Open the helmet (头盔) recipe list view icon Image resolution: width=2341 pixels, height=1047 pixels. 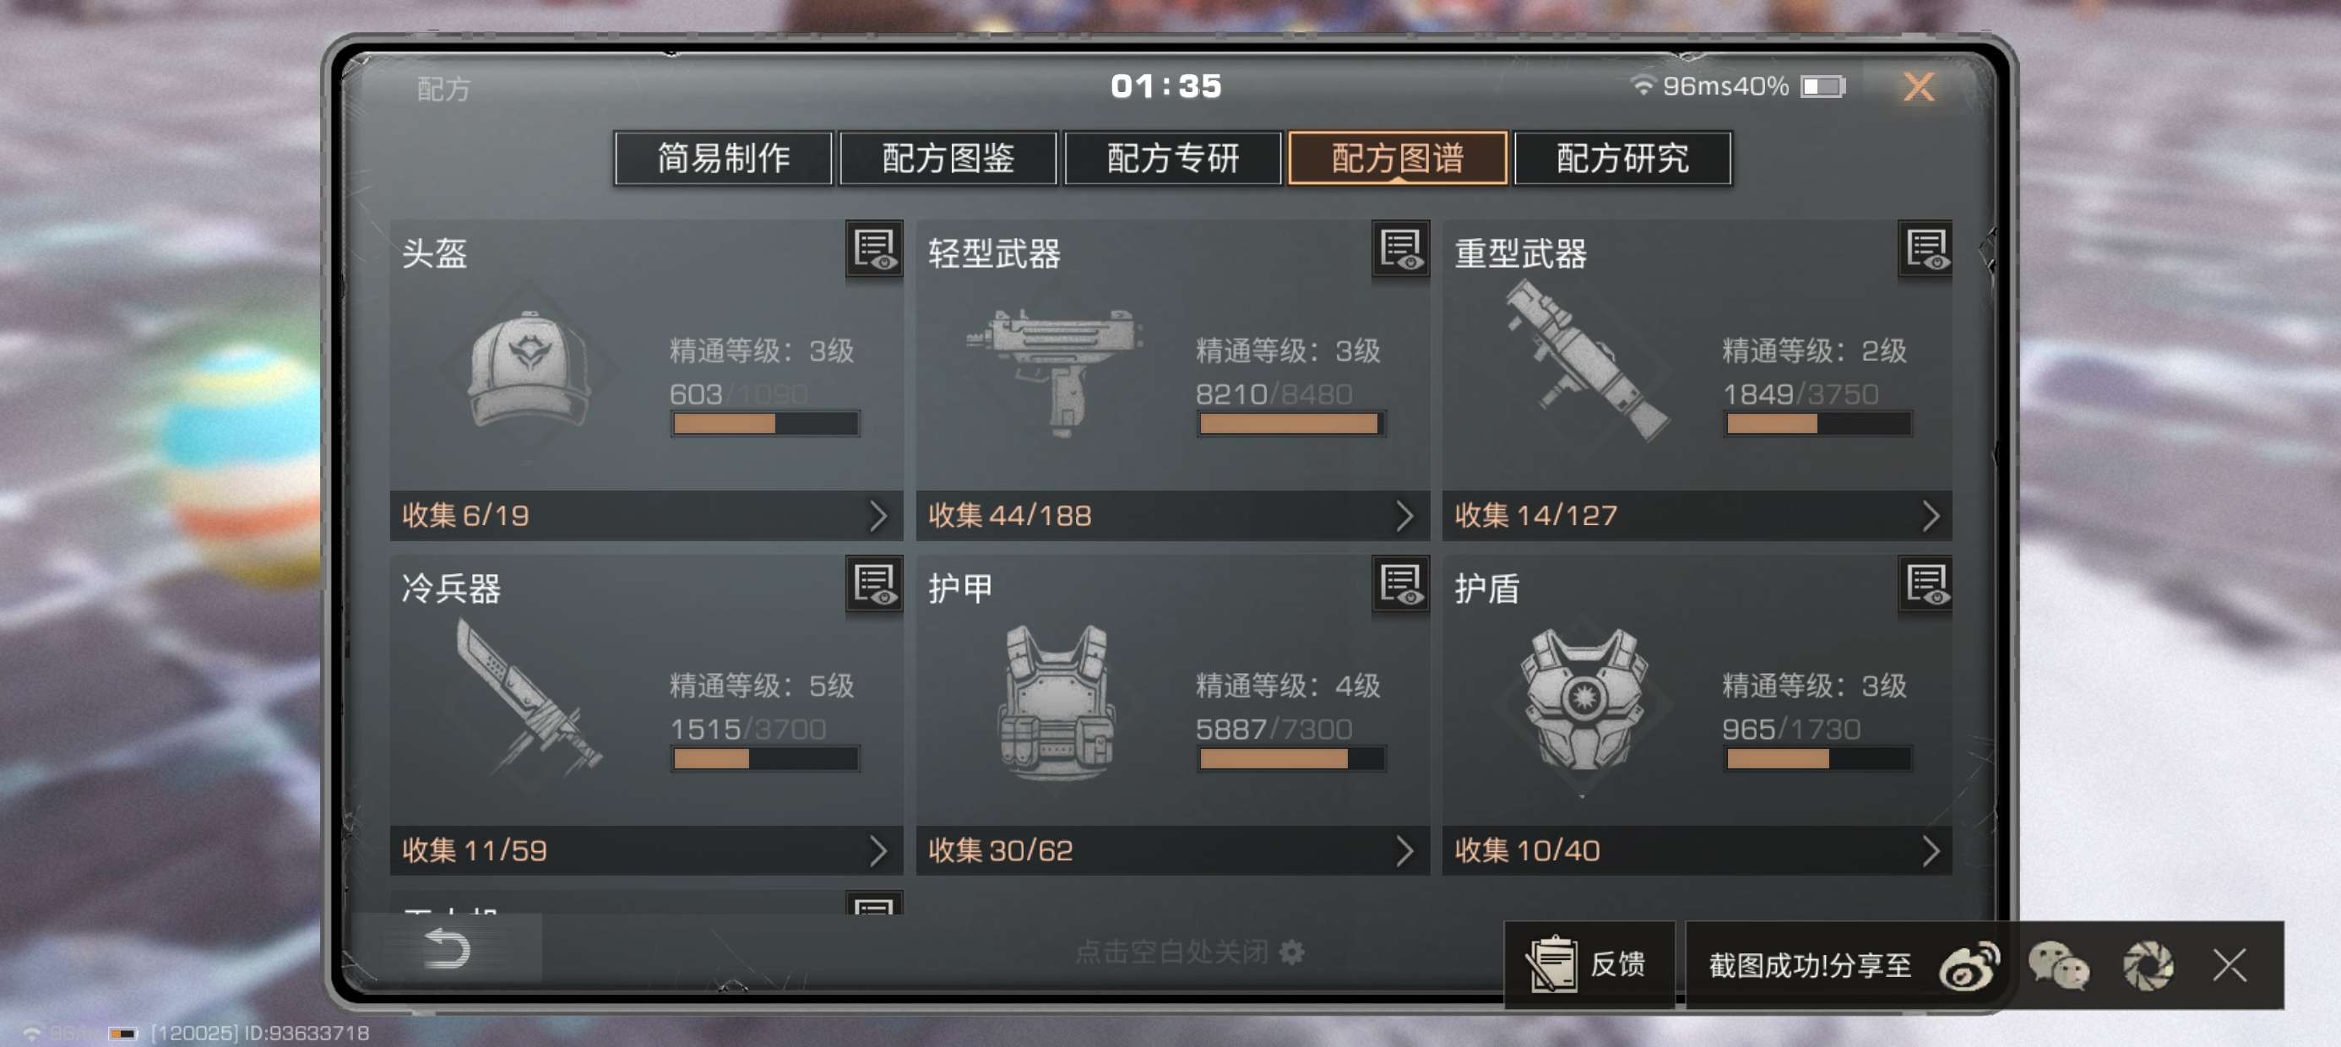click(874, 250)
